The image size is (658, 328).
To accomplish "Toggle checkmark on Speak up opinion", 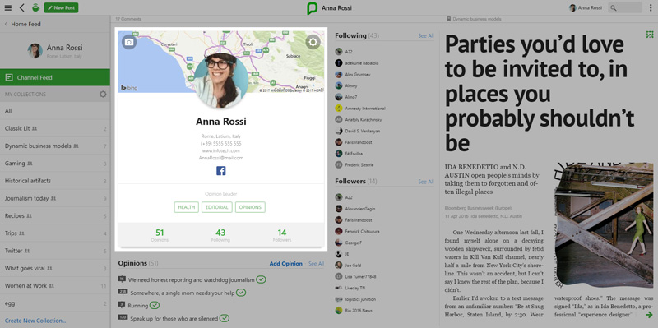I will [x=225, y=318].
